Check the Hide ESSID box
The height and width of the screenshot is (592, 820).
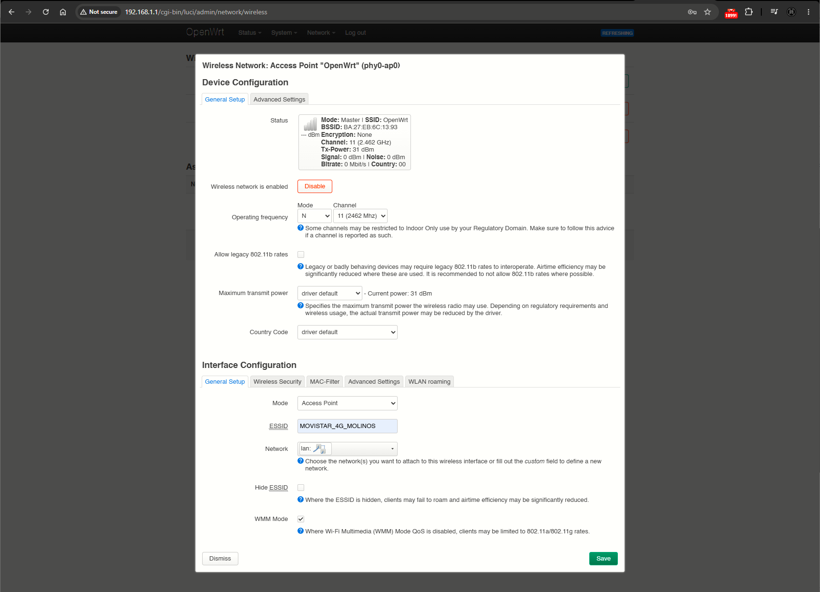point(301,488)
